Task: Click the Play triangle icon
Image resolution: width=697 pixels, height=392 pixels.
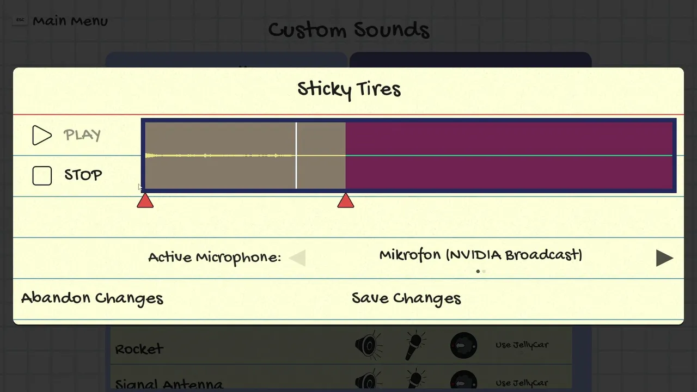Action: [41, 136]
